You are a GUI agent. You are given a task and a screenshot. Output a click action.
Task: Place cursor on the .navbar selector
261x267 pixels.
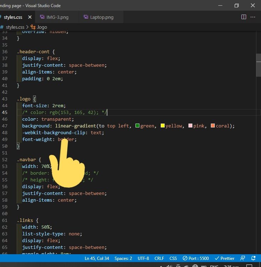pos(26,159)
